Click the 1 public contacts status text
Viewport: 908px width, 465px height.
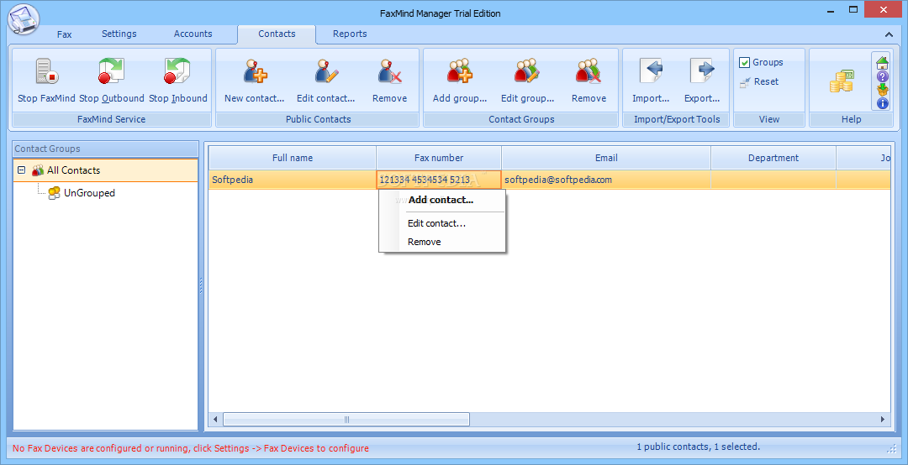point(699,447)
